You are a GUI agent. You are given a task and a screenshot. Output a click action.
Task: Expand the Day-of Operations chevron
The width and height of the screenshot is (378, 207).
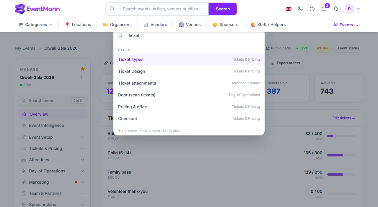(82, 171)
